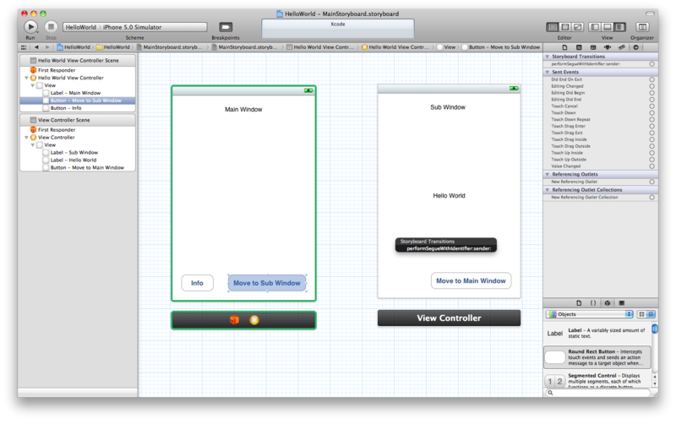Click connection circle for New Referencing Outlet
This screenshot has height=424, width=676.
(x=651, y=182)
